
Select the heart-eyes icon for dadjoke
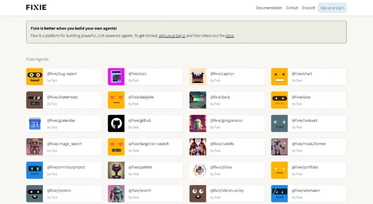click(x=116, y=100)
